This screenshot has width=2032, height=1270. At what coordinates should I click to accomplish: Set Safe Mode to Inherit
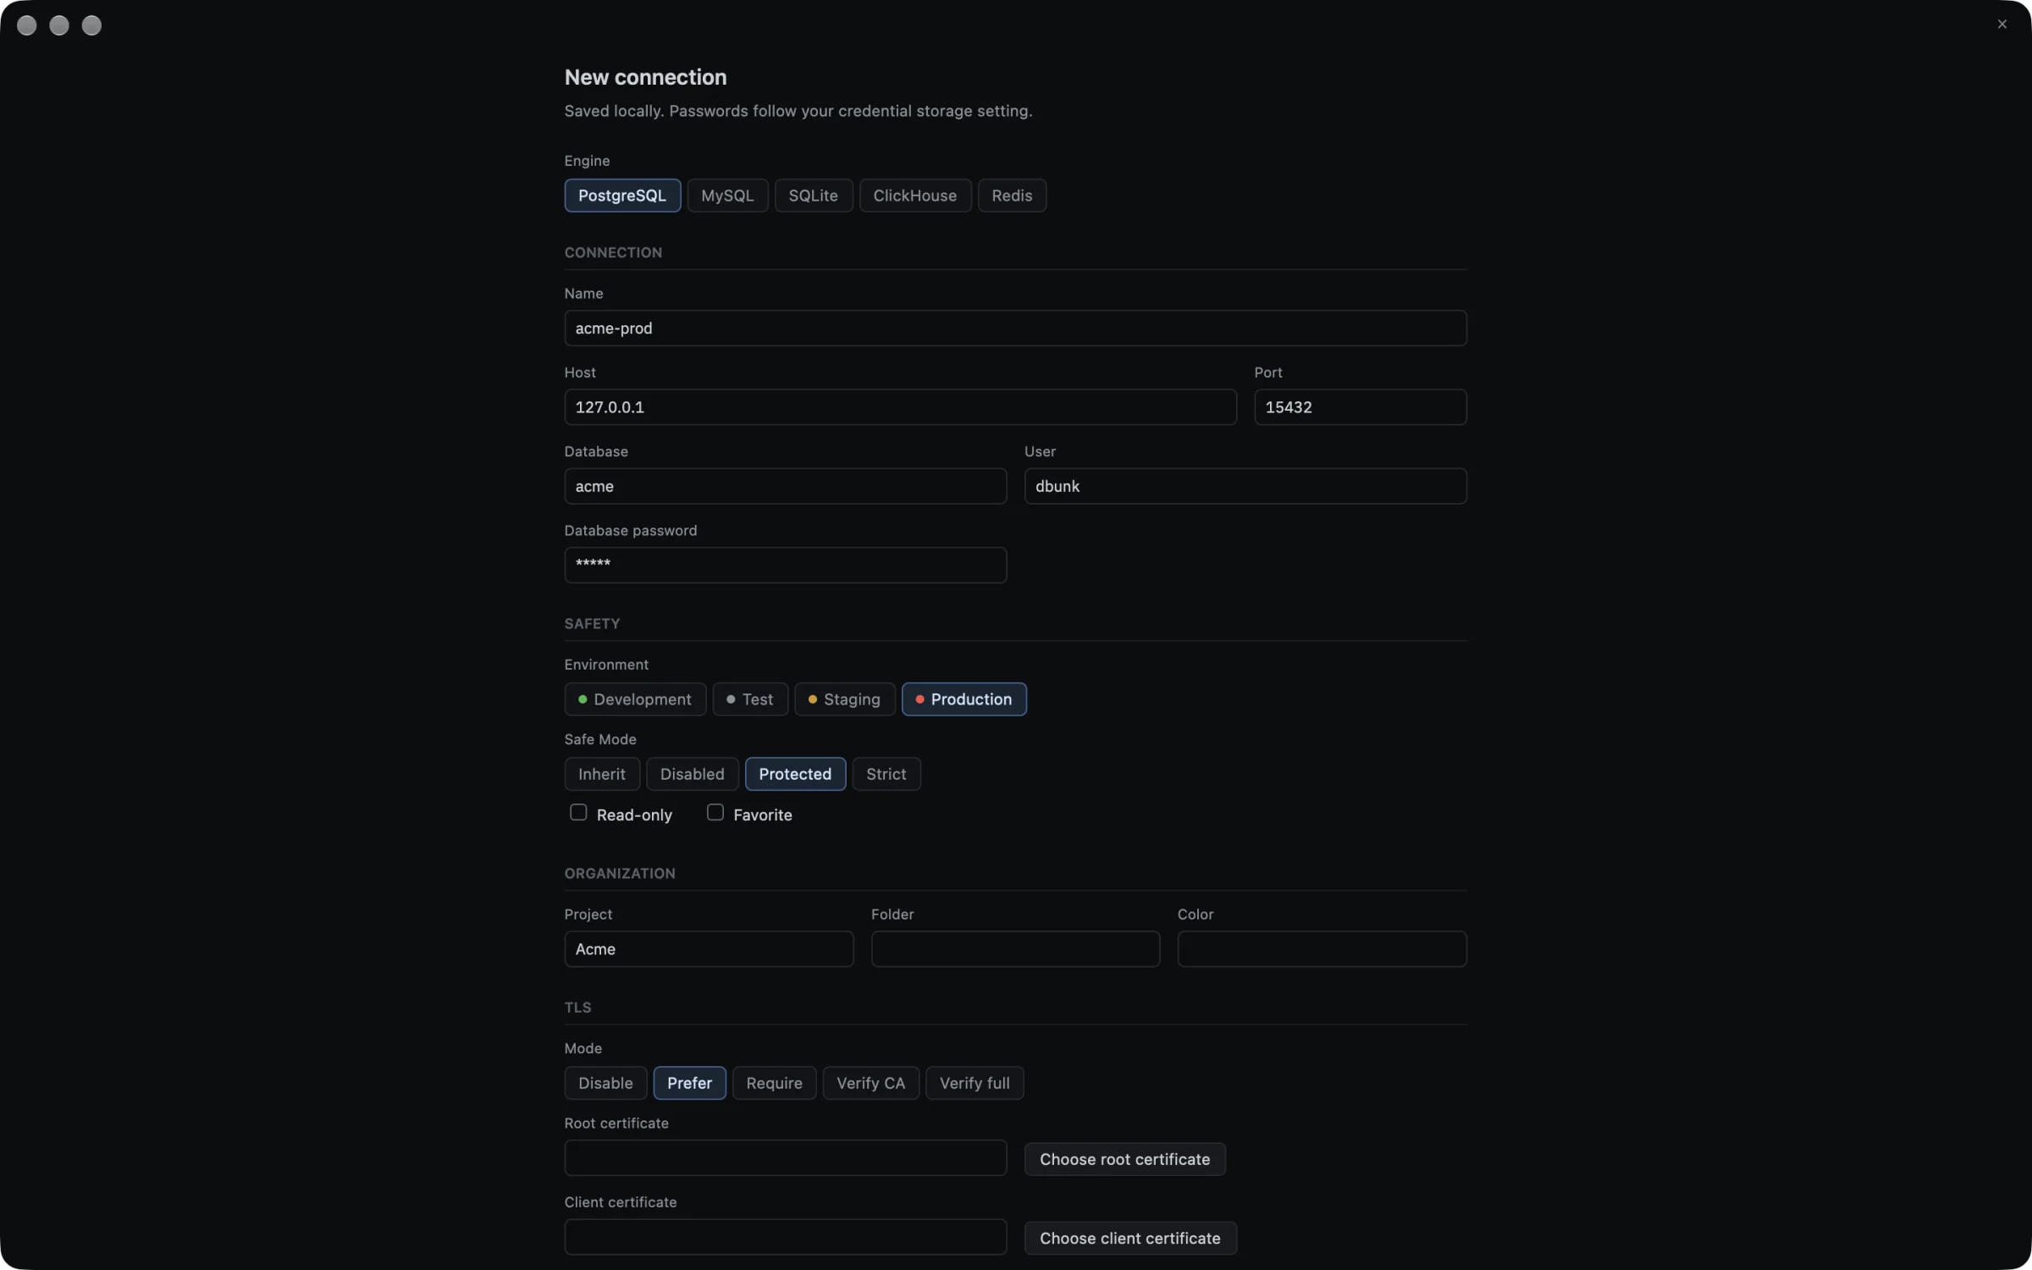[602, 774]
